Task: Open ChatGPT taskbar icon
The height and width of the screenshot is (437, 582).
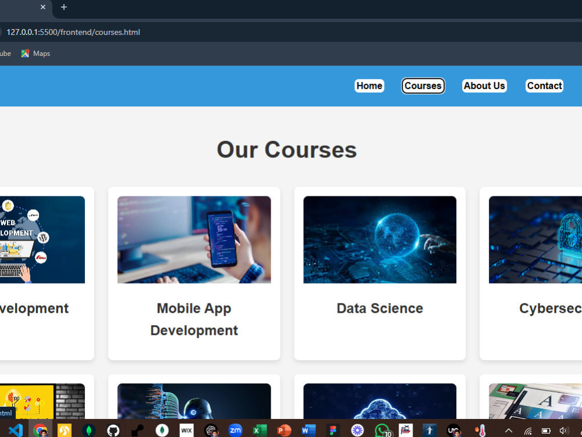Action: pyautogui.click(x=211, y=431)
